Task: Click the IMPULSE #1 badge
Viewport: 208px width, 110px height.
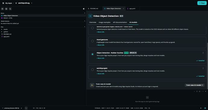Action: pos(133,53)
